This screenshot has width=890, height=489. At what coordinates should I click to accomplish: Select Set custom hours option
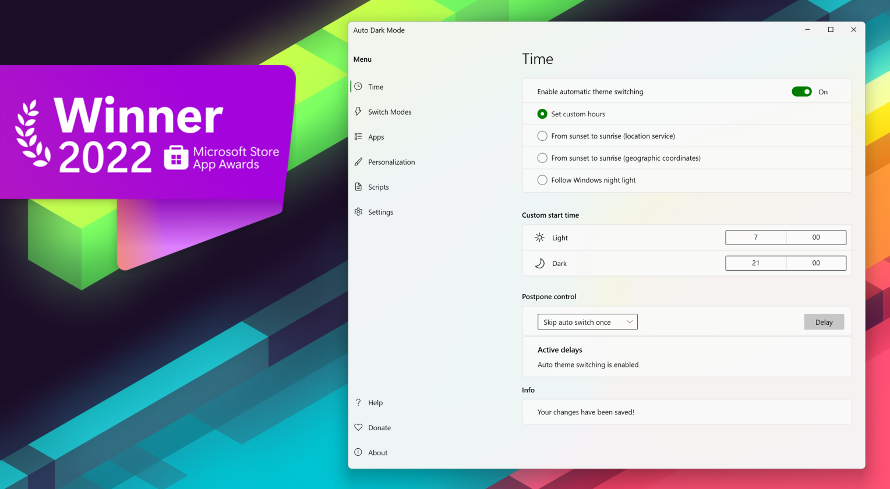pos(542,114)
